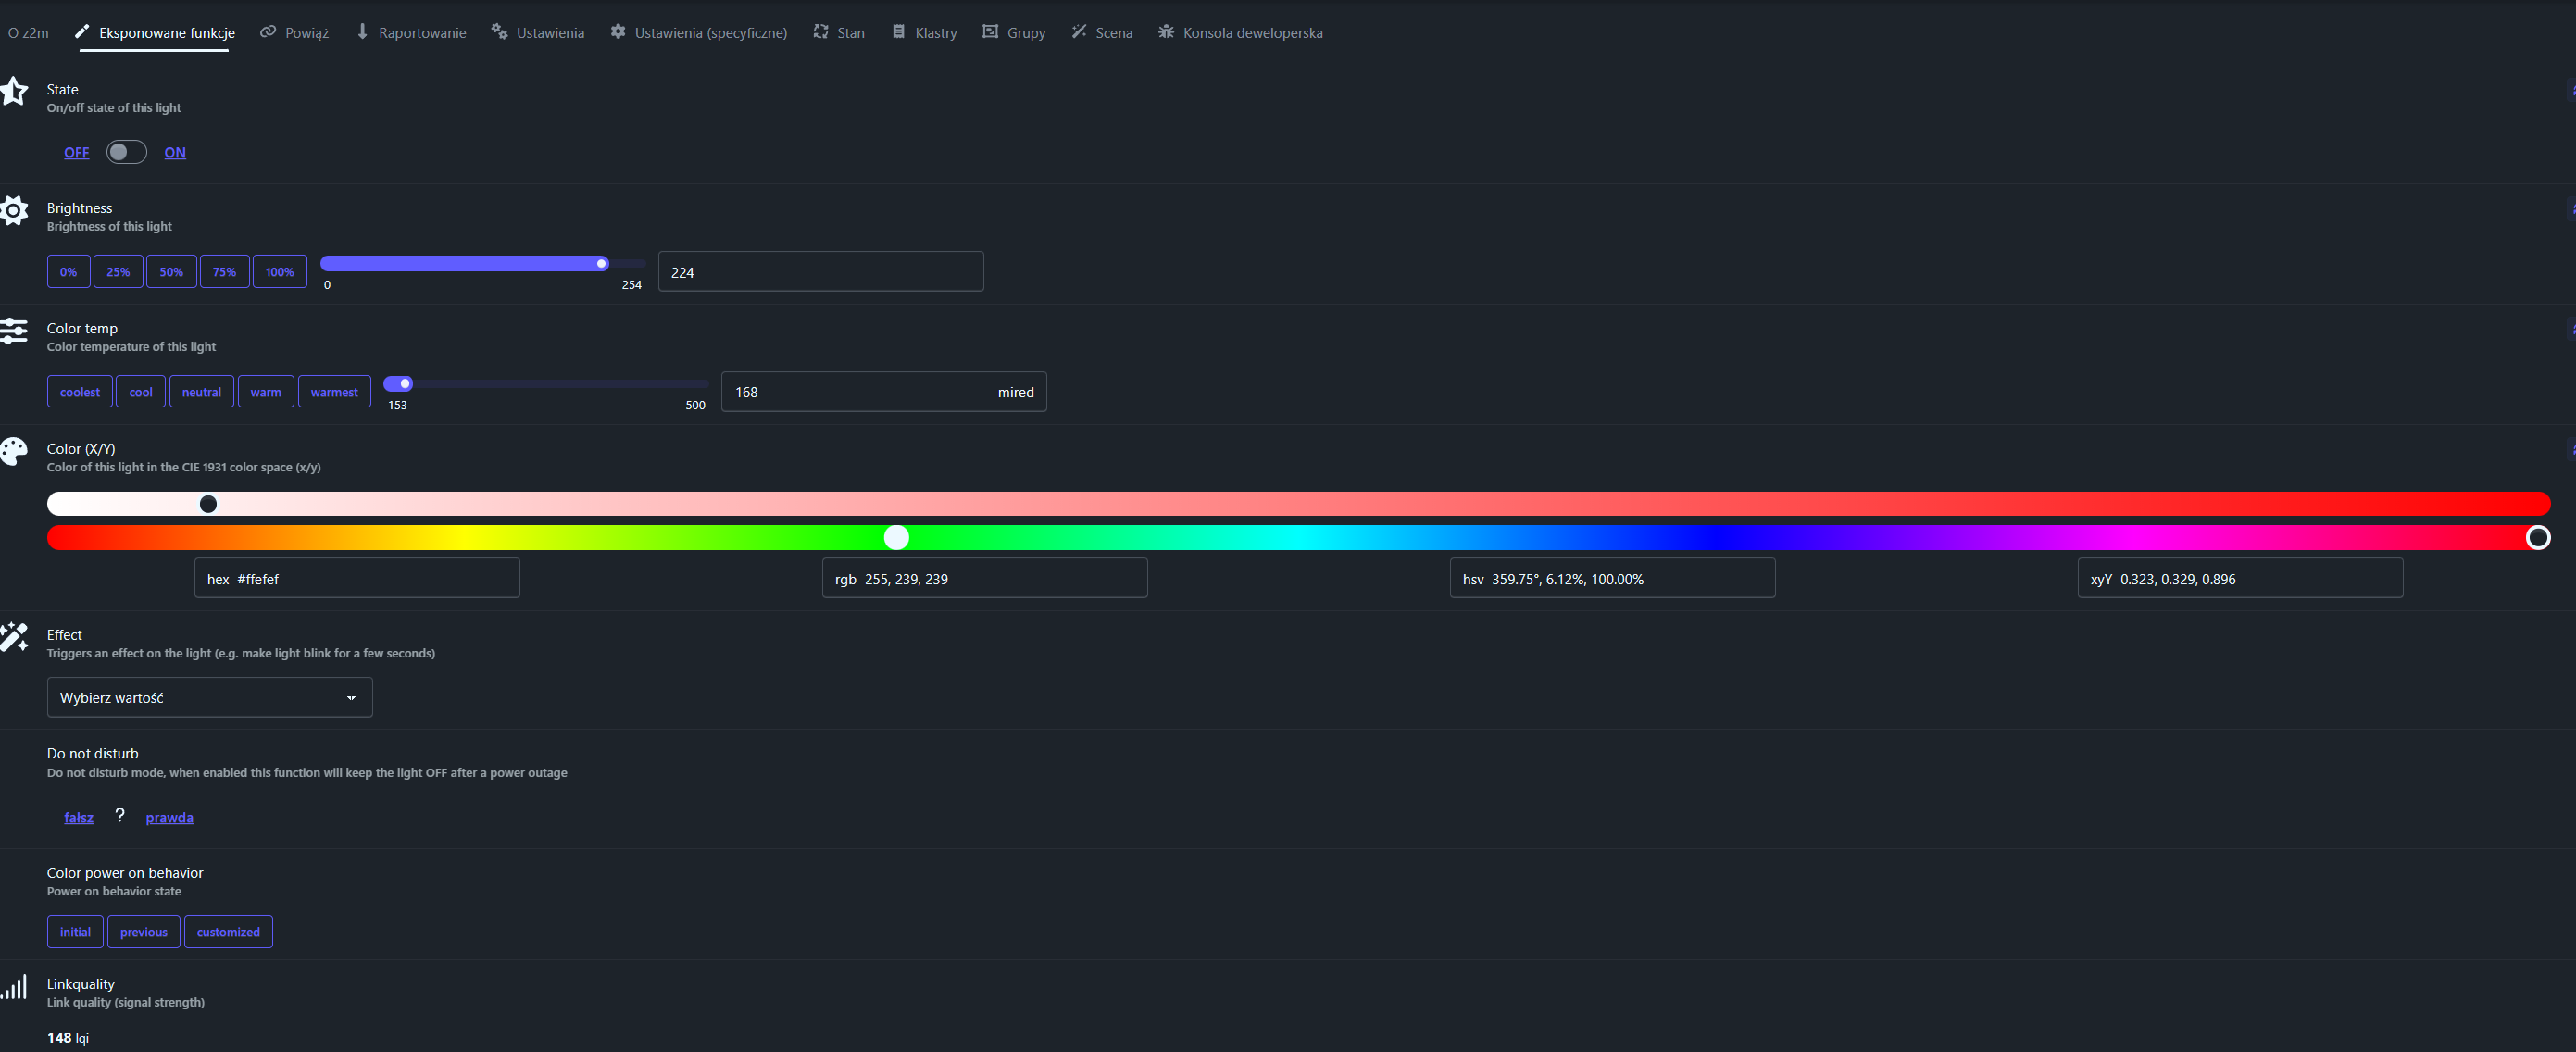Click the Linkquality signal bars icon

14,988
